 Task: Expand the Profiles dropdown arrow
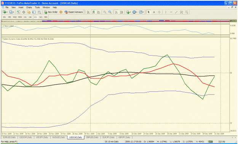coord(13,12)
